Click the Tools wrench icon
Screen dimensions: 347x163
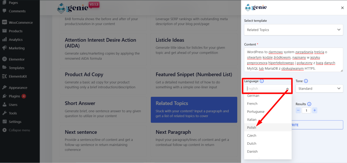(4, 113)
